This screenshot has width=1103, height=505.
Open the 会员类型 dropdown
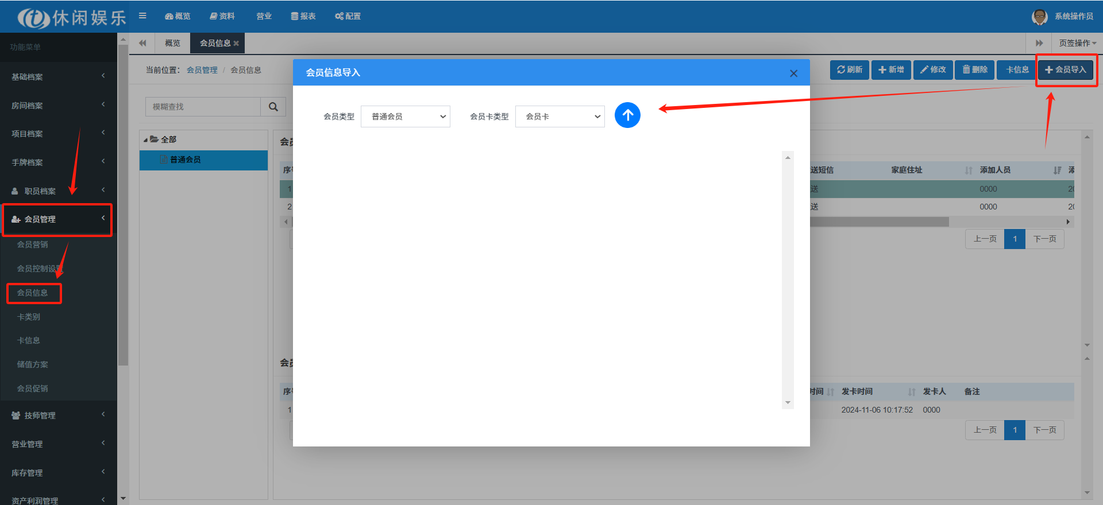click(405, 116)
